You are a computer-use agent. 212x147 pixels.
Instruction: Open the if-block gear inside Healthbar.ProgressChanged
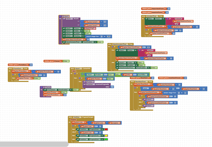tap(73, 126)
